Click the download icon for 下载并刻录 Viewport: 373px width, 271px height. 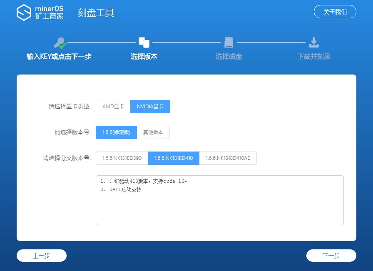pos(314,42)
